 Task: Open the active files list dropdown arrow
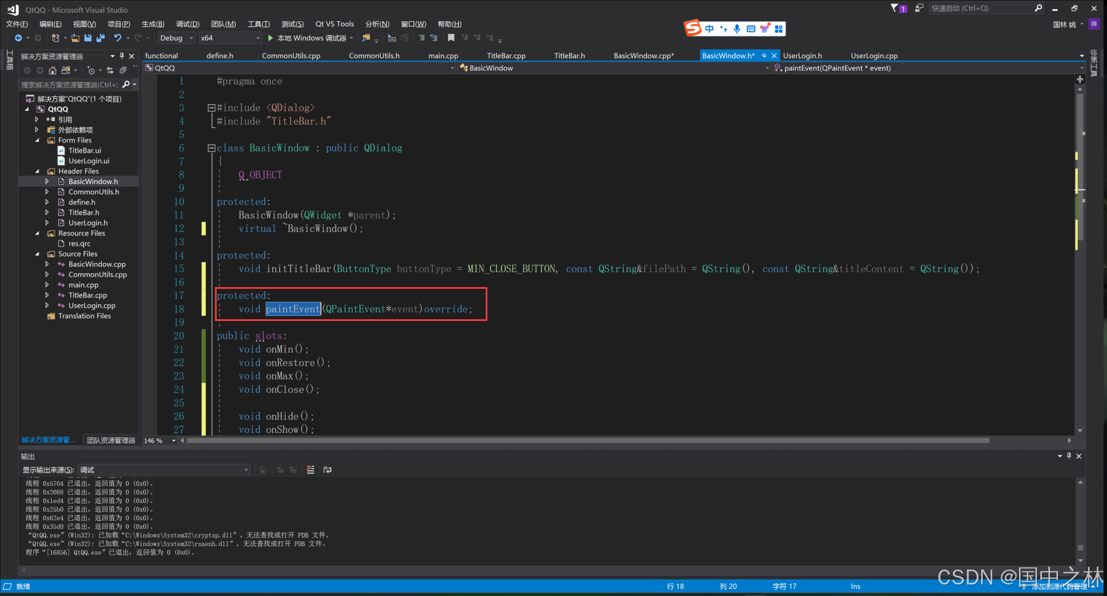[x=1082, y=56]
